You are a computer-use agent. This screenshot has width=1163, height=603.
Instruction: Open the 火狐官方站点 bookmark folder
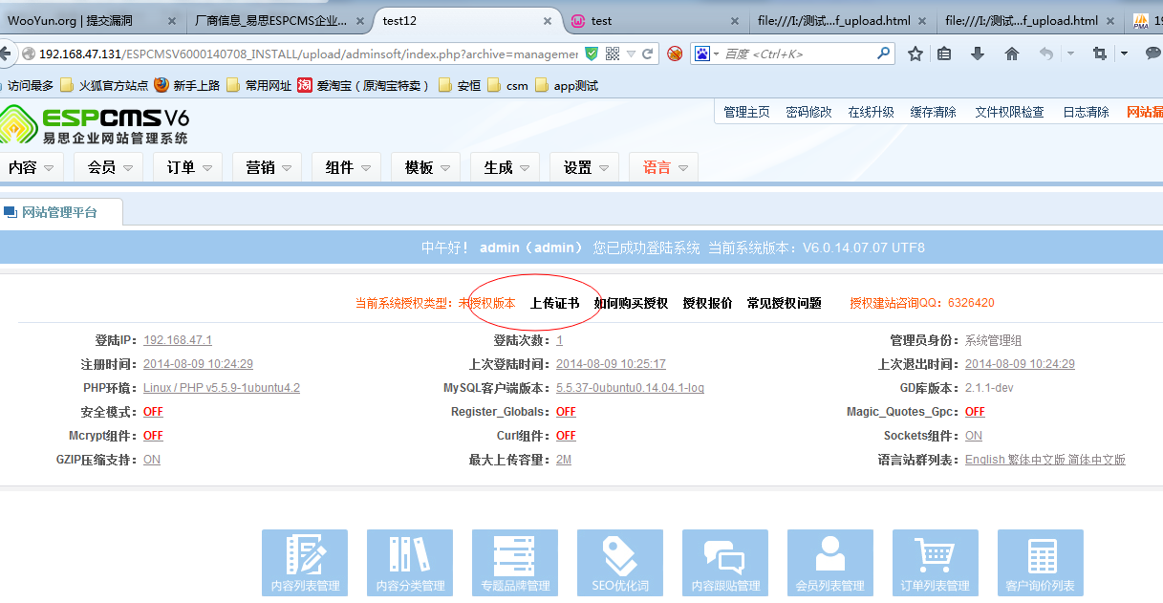point(104,85)
